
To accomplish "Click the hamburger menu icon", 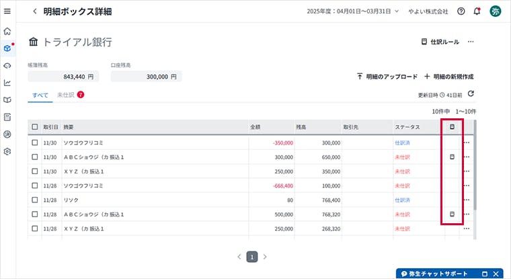I will pyautogui.click(x=7, y=11).
